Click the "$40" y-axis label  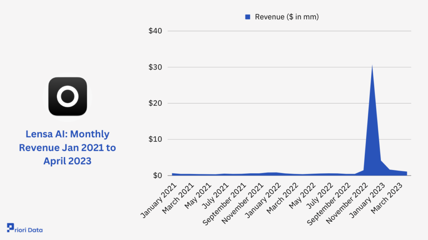155,31
